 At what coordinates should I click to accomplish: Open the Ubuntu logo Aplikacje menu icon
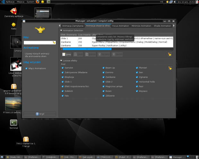tap(3, 2)
